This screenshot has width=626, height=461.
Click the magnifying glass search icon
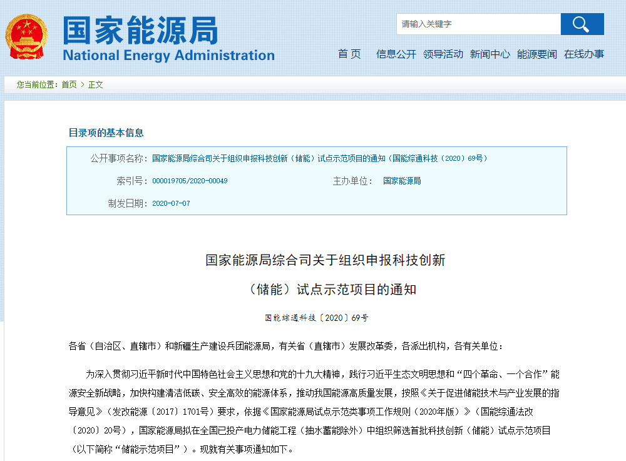point(582,24)
